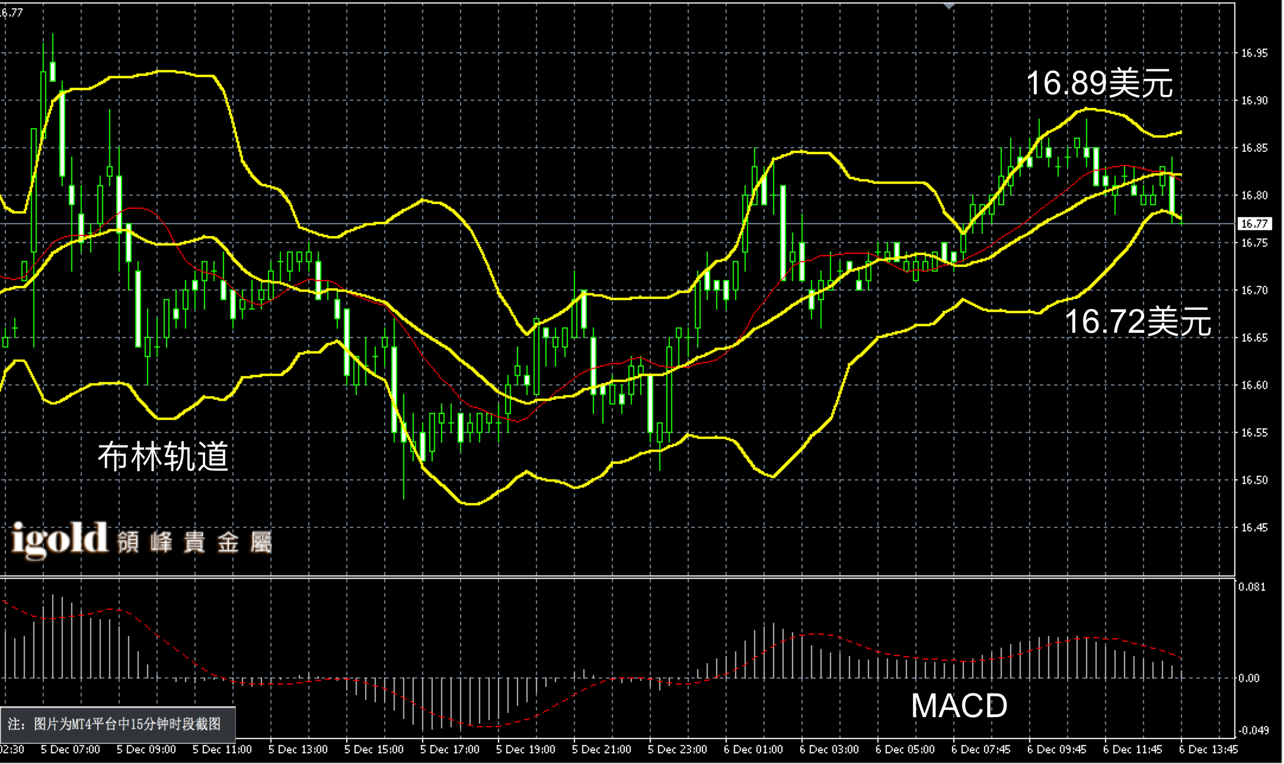
Task: Click the 16.95 price scale label
Action: (1254, 53)
